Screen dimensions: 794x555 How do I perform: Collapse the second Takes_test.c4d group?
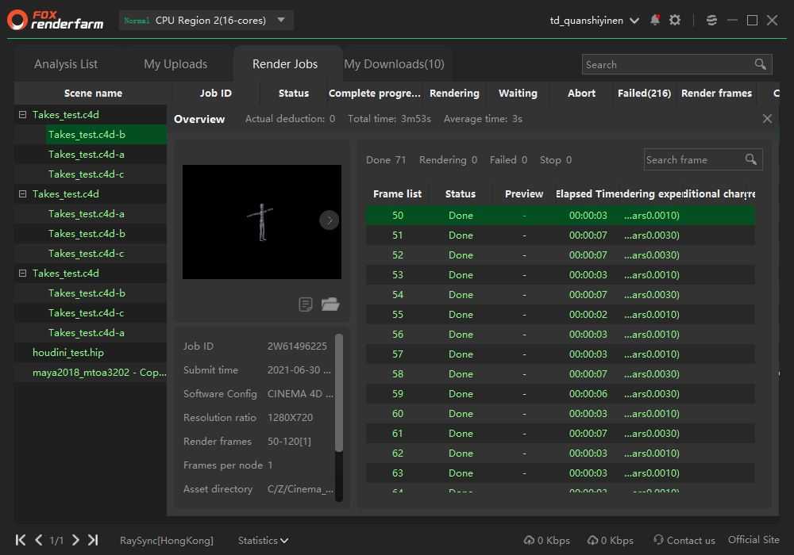(x=22, y=193)
